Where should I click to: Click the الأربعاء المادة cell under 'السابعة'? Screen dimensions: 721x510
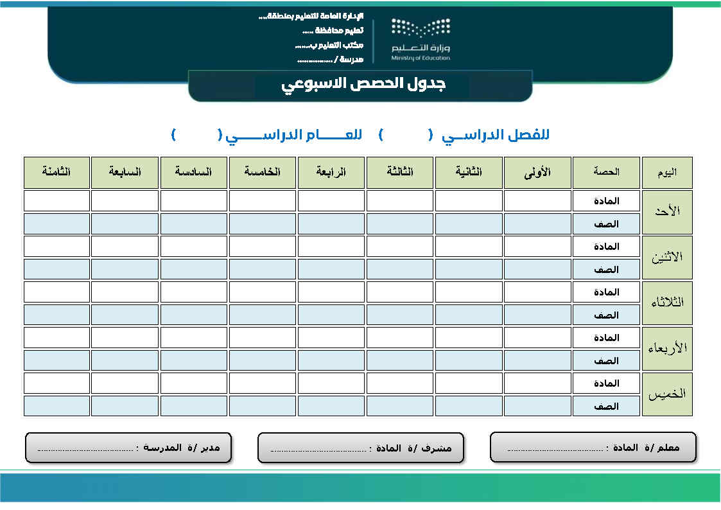point(125,338)
